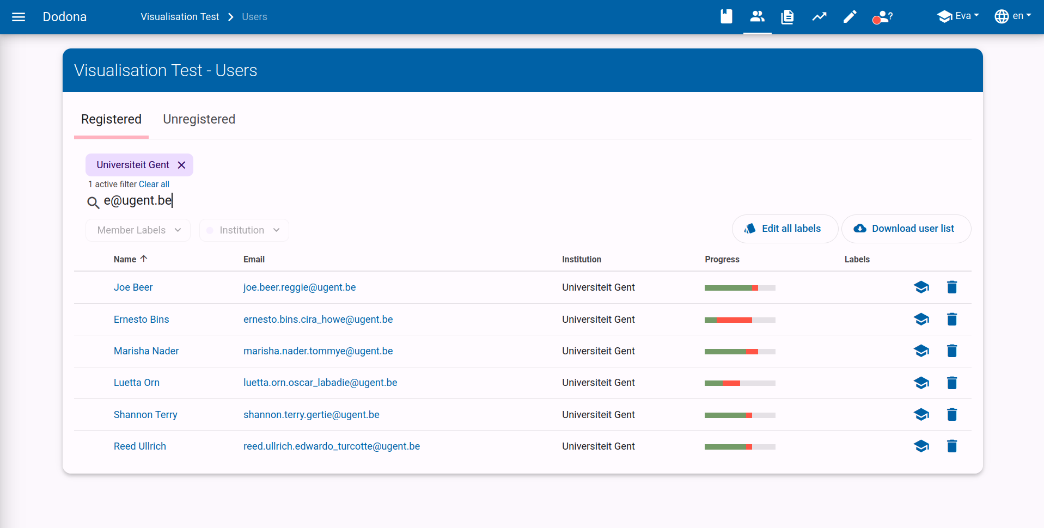
Task: Click Joe Beer's progress bar
Action: point(740,288)
